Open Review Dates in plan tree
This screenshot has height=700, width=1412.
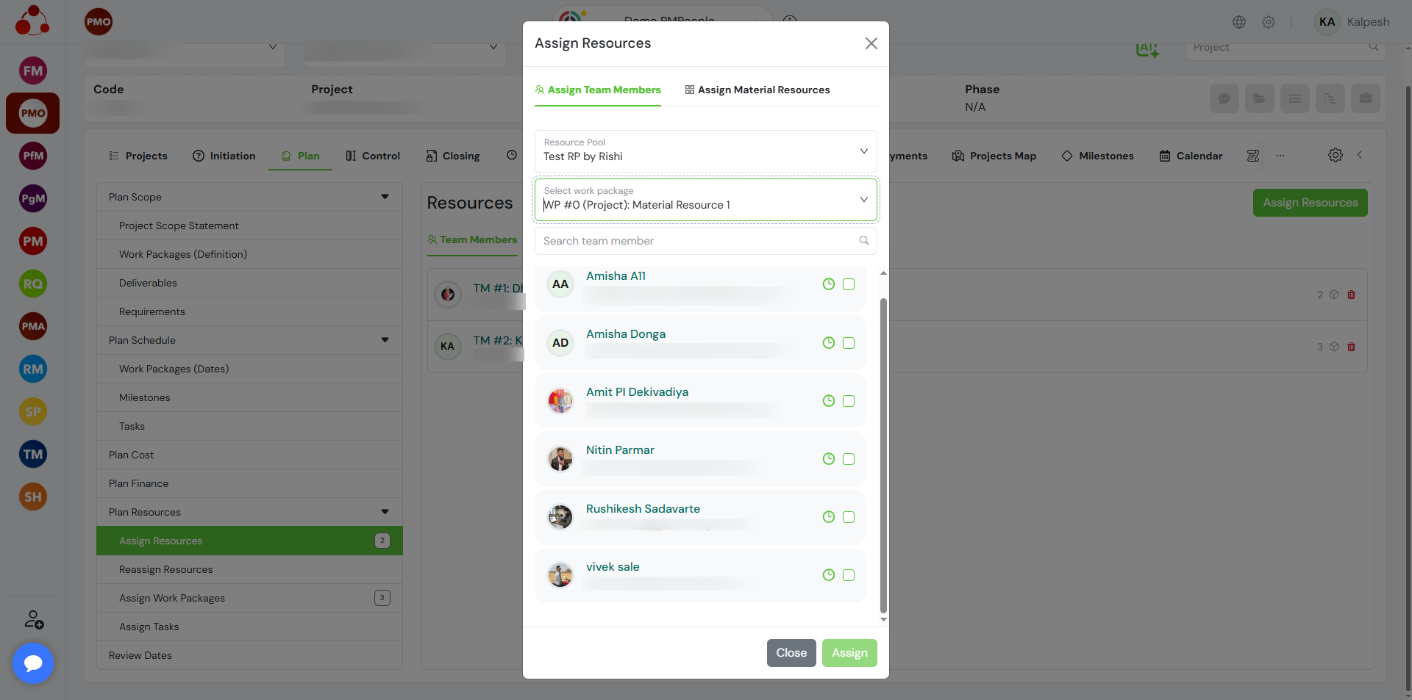click(249, 655)
